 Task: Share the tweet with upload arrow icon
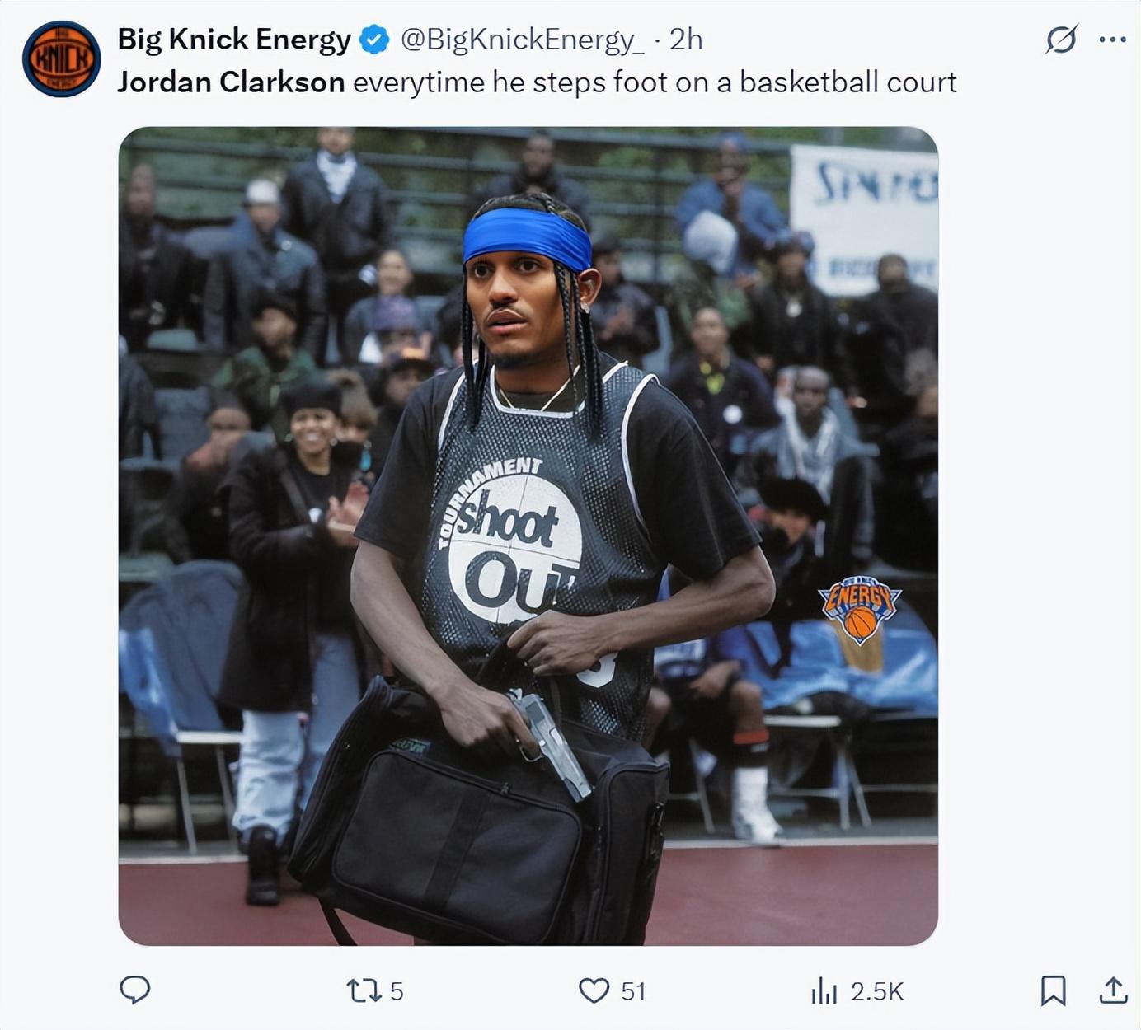(1113, 990)
